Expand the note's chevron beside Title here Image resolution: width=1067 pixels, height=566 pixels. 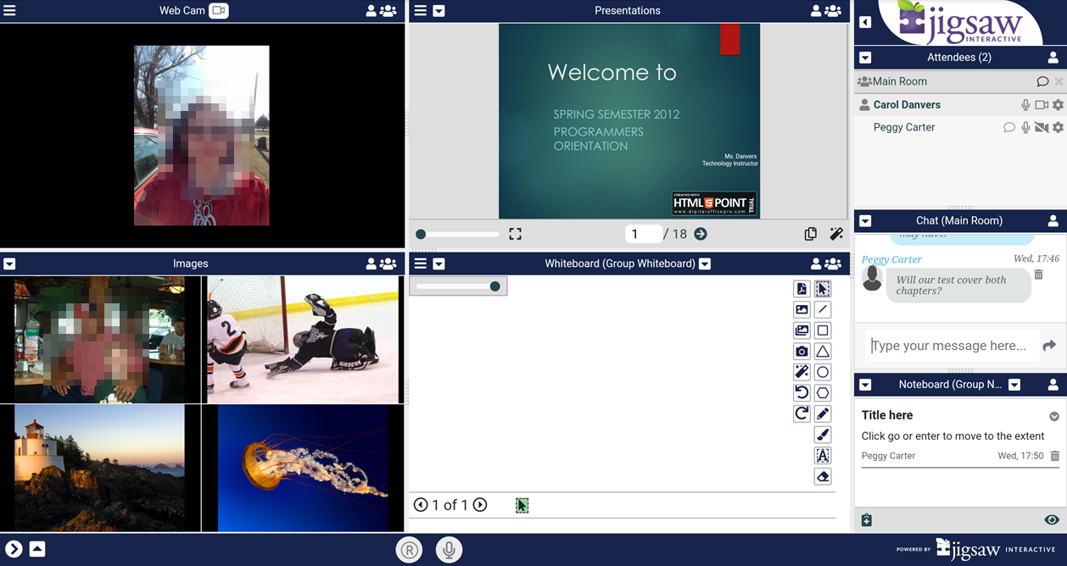click(x=1054, y=416)
